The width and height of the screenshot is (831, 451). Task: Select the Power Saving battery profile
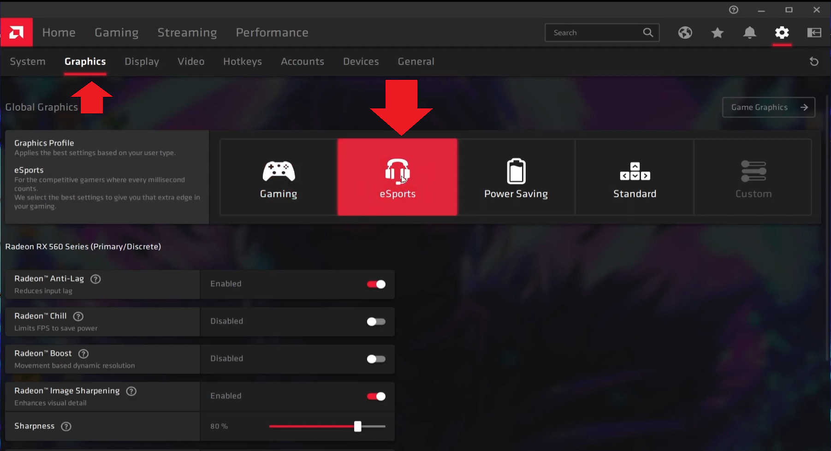click(x=516, y=177)
